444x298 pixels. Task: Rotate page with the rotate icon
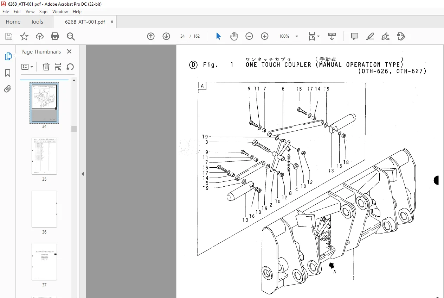click(70, 67)
